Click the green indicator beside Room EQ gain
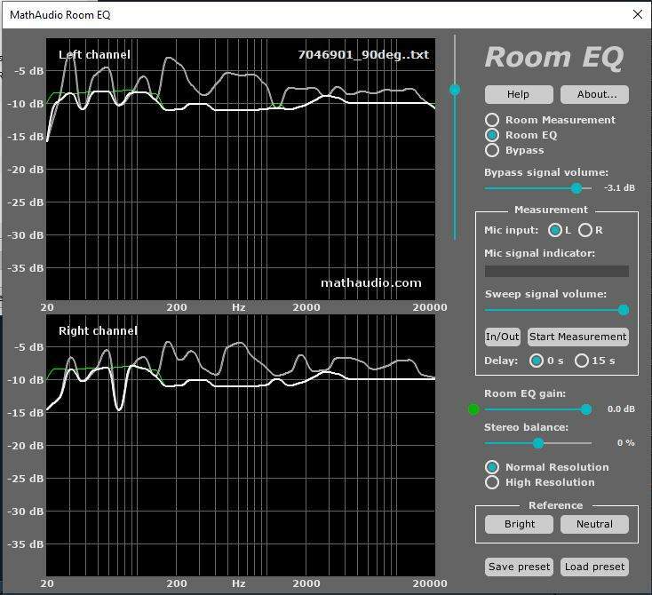The height and width of the screenshot is (595, 652). tap(473, 409)
